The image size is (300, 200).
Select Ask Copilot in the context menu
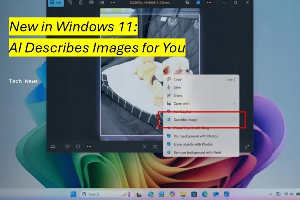(x=201, y=112)
